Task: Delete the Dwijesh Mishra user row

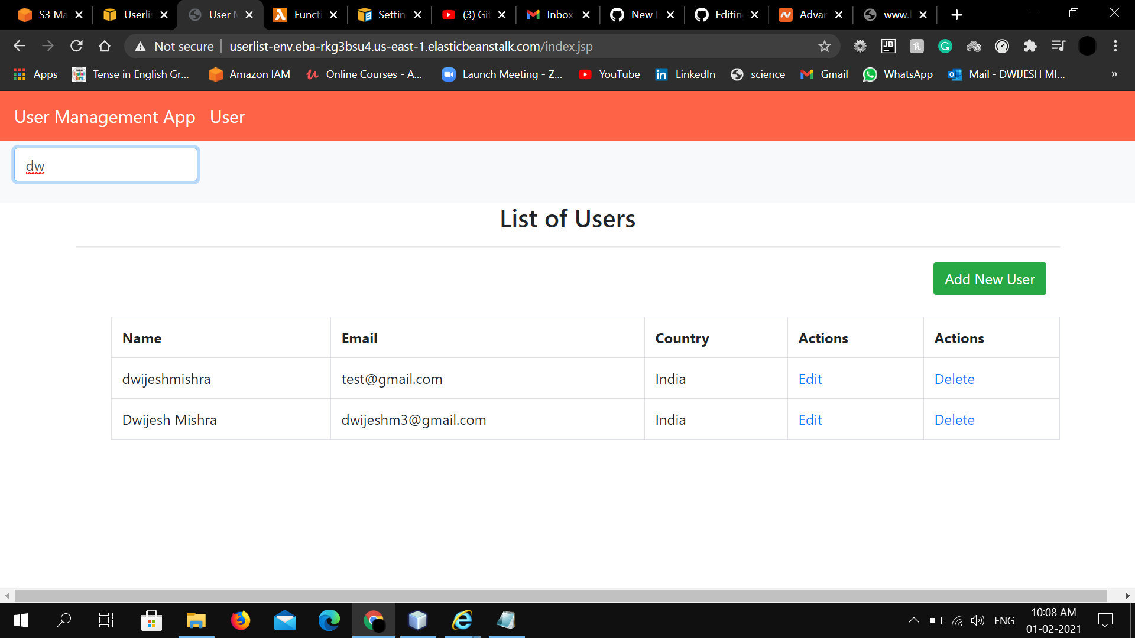Action: (954, 420)
